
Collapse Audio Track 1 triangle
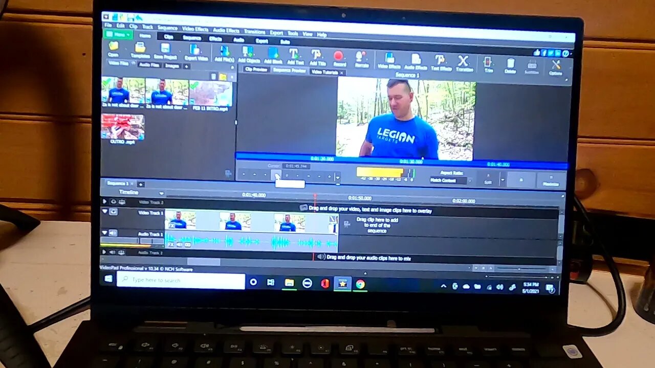[105, 233]
